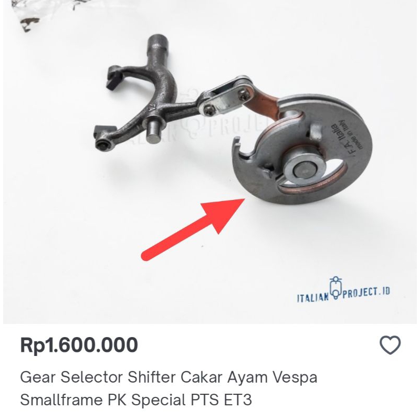Click the scooter icon in the blue watermark

[x=335, y=288]
